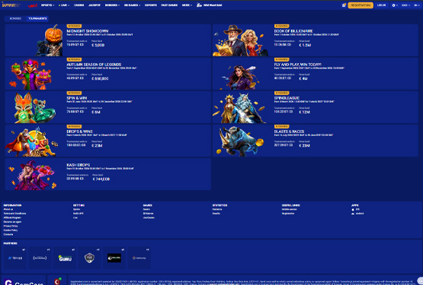Open the Casino Guru partner logo
The image size is (423, 285).
click(65, 258)
